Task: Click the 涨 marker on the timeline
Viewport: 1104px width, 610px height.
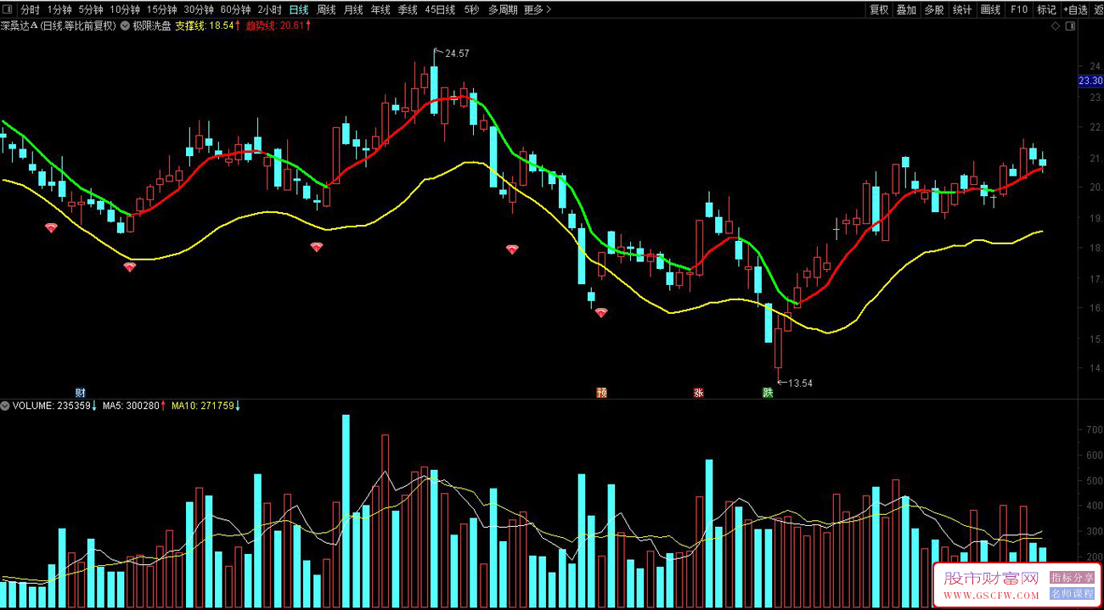Action: click(698, 393)
